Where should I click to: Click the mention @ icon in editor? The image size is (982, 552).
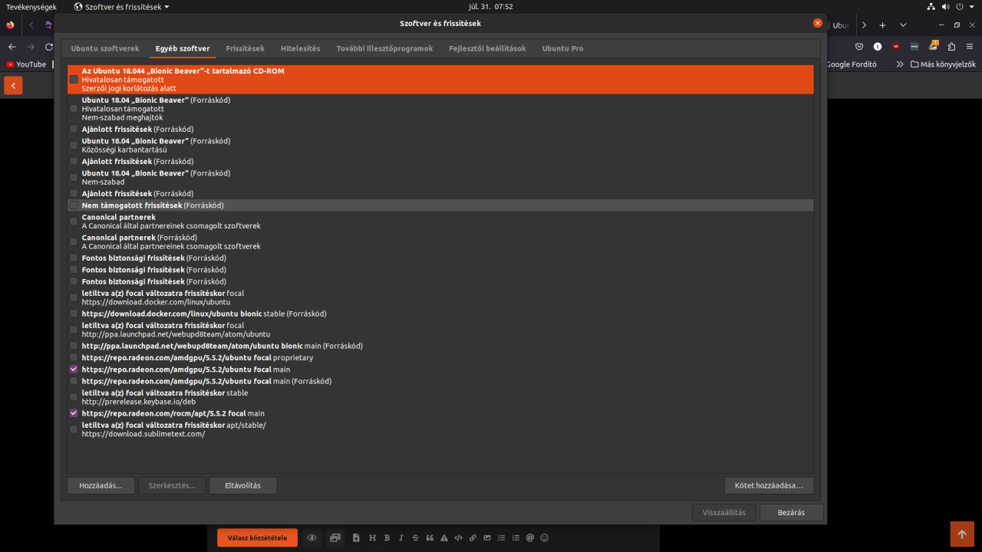pos(530,538)
